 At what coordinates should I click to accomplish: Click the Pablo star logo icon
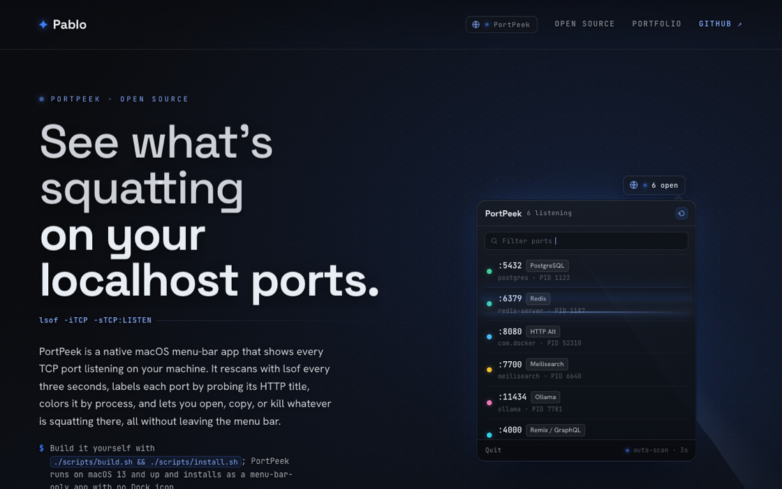click(43, 24)
